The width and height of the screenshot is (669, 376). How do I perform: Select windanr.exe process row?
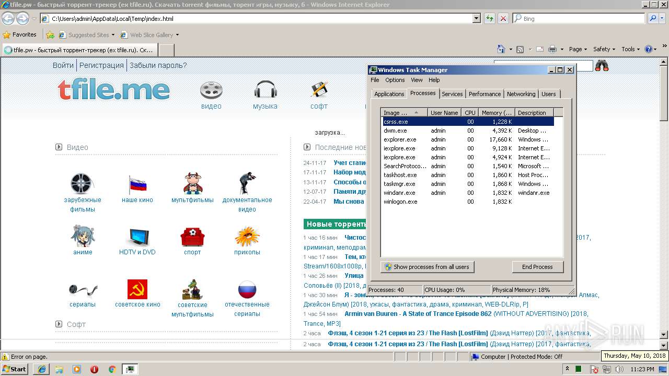pyautogui.click(x=468, y=193)
